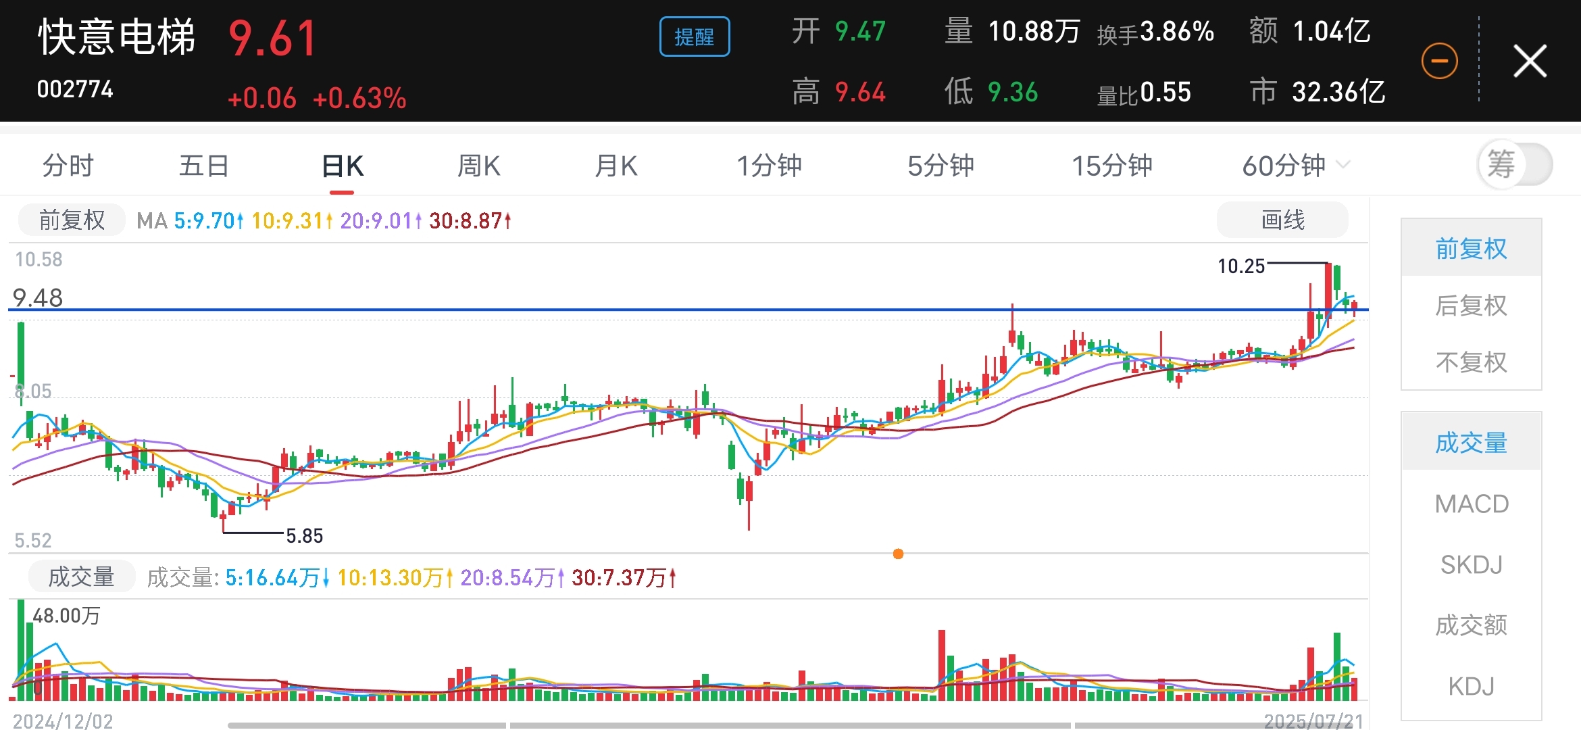Viewport: 1581px width, 730px height.
Task: Select the MACD indicator
Action: 1471,504
